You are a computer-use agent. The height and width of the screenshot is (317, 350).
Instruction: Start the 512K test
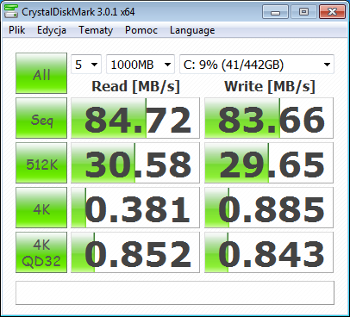[41, 163]
